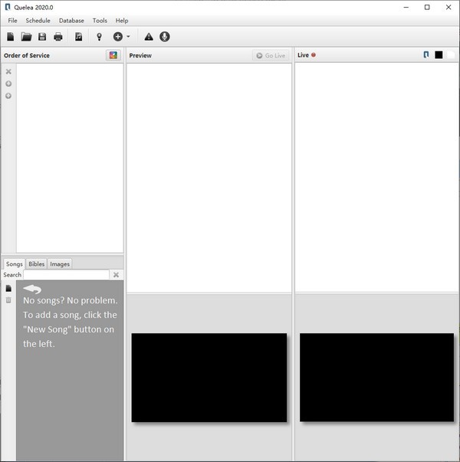Image resolution: width=460 pixels, height=462 pixels.
Task: Click the new song music note icon
Action: [78, 37]
